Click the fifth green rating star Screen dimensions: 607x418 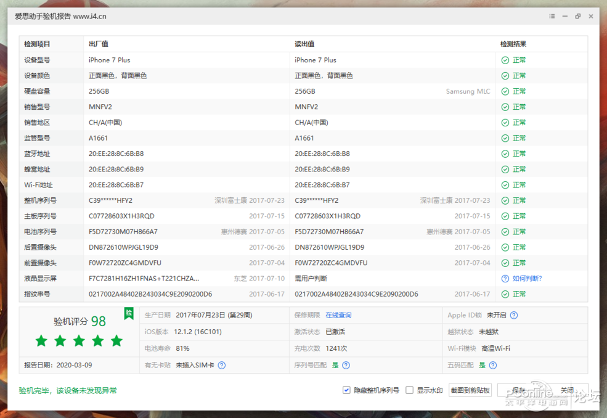(x=116, y=341)
